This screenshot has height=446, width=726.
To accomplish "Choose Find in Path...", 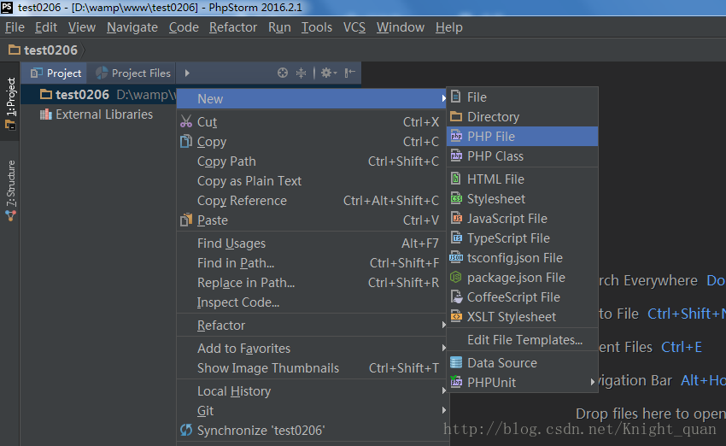I will 311,262.
